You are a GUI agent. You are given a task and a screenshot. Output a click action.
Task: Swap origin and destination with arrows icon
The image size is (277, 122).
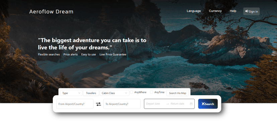98,104
